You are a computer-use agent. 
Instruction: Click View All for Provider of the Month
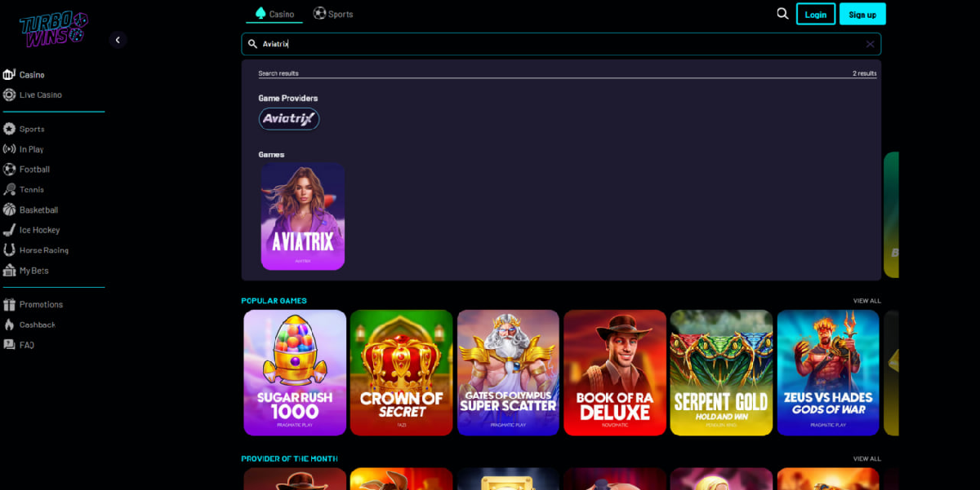pos(867,459)
